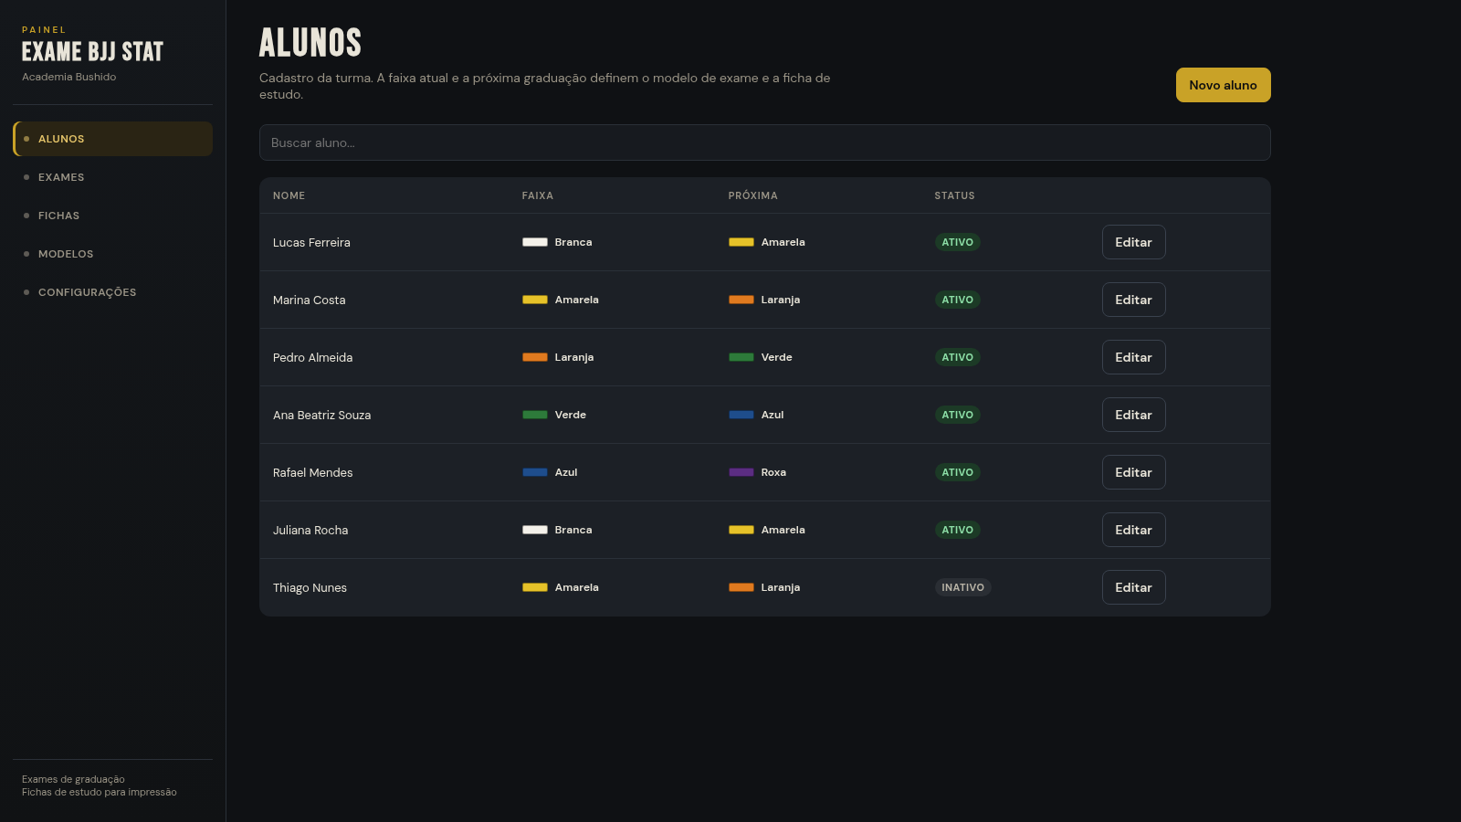The height and width of the screenshot is (822, 1461).
Task: Select the name Marina Costa
Action: (x=310, y=300)
